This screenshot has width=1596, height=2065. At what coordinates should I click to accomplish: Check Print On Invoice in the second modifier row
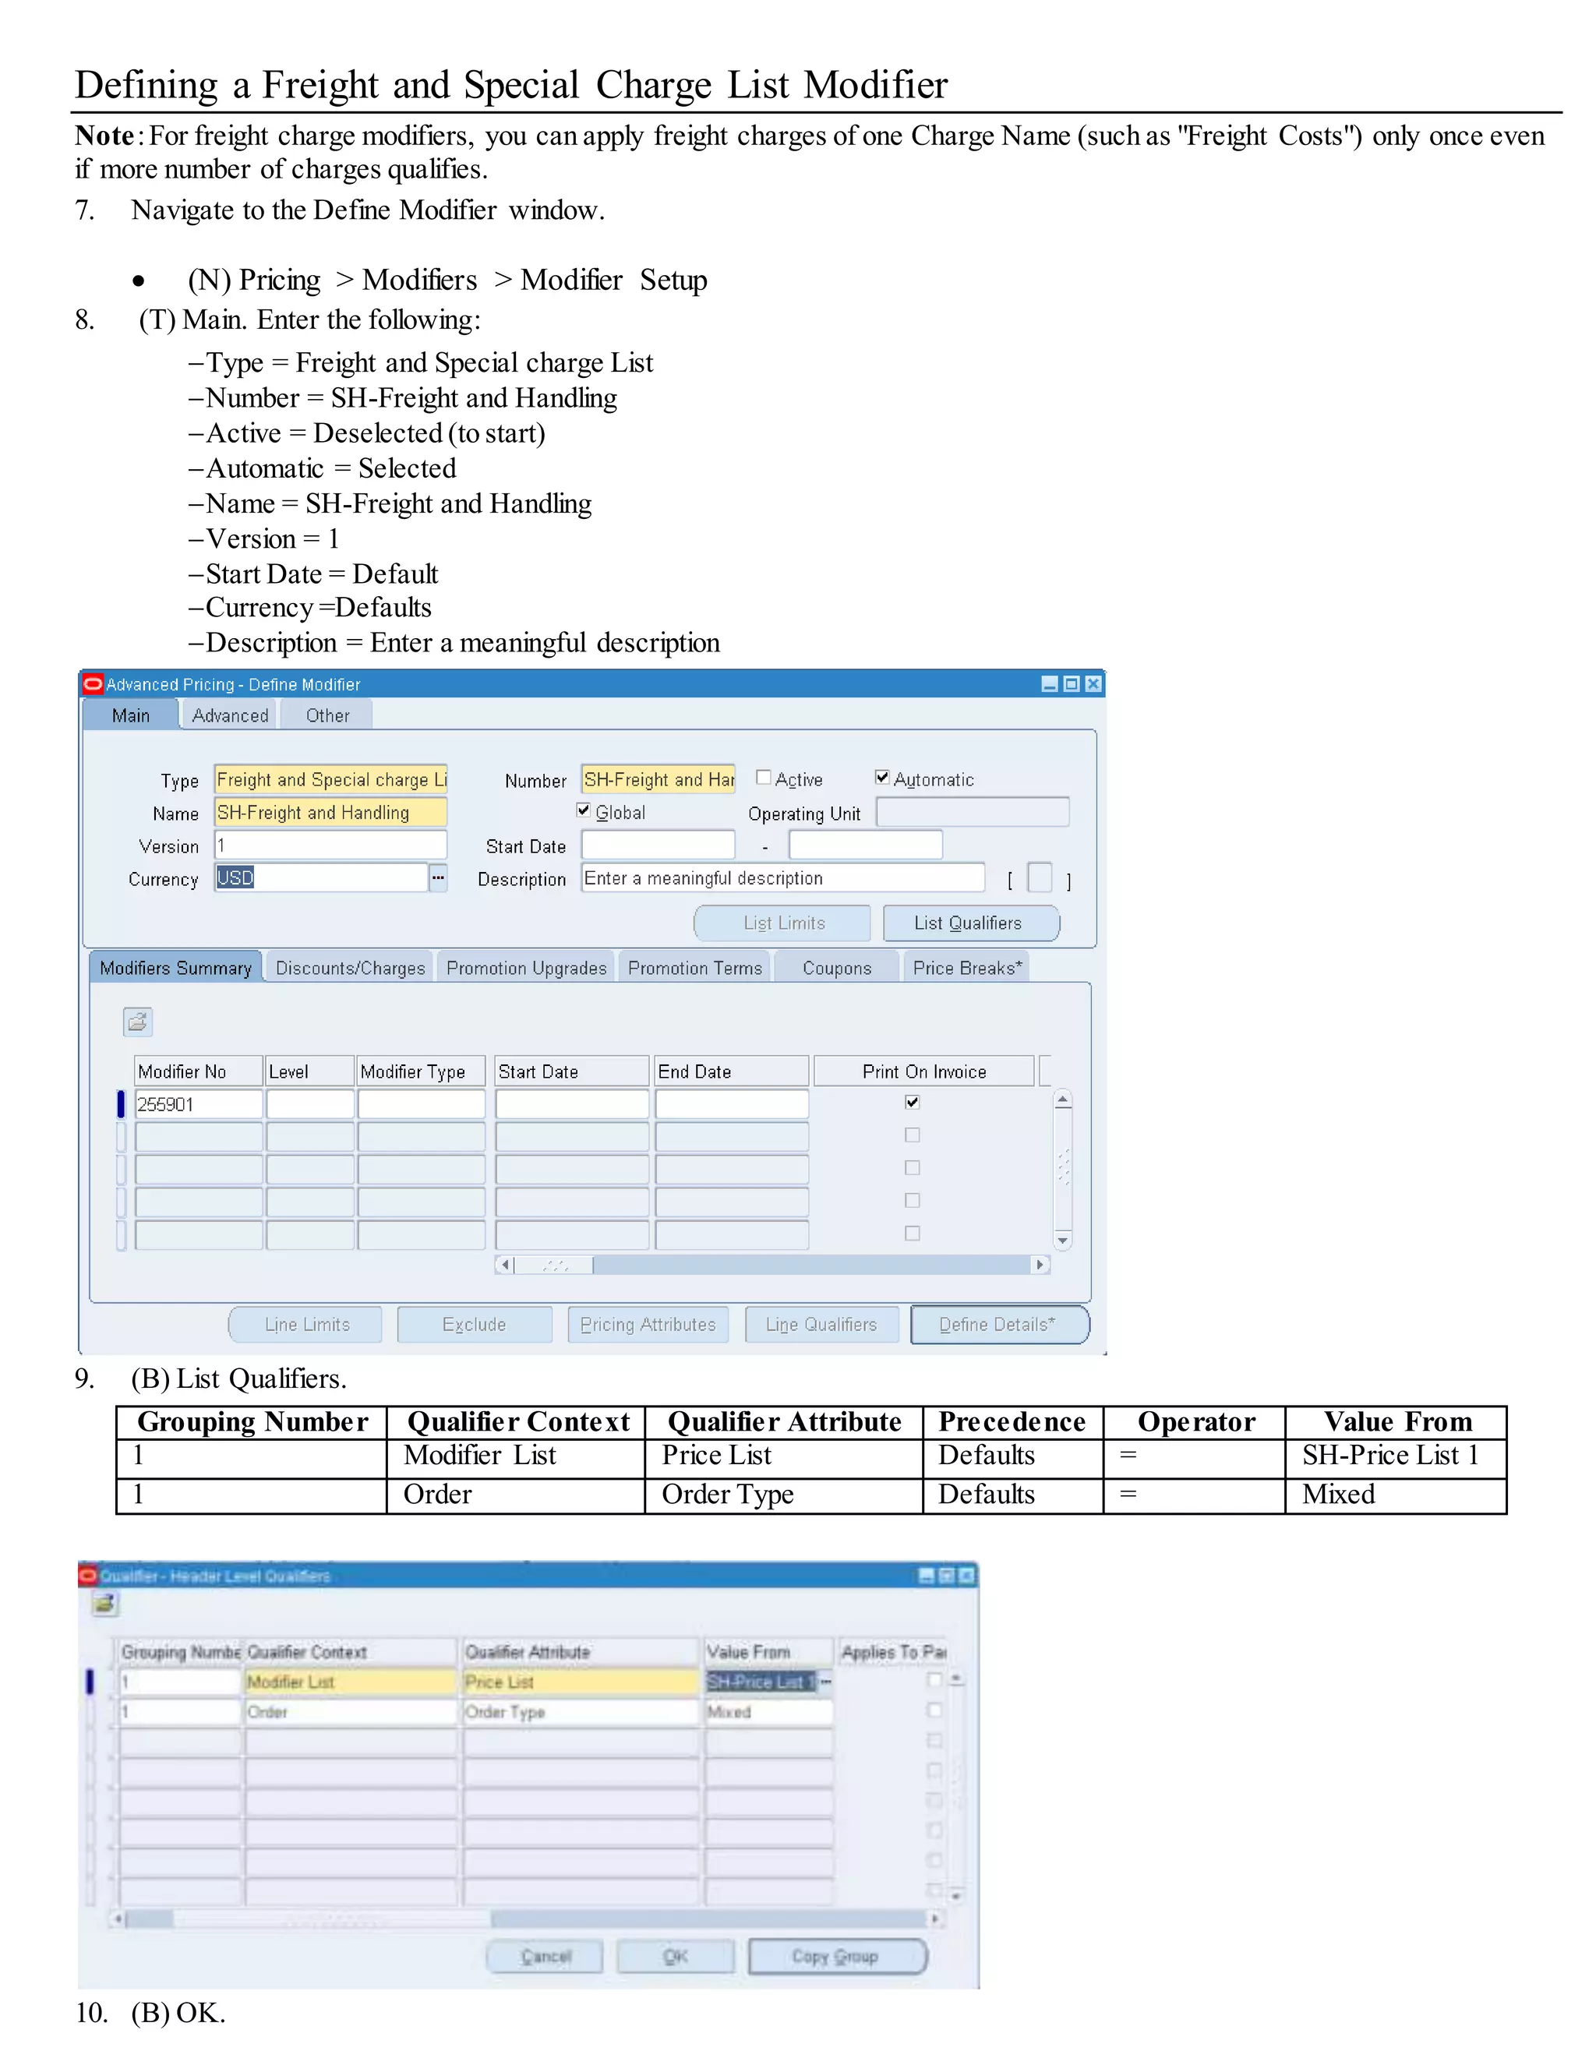click(x=913, y=1135)
